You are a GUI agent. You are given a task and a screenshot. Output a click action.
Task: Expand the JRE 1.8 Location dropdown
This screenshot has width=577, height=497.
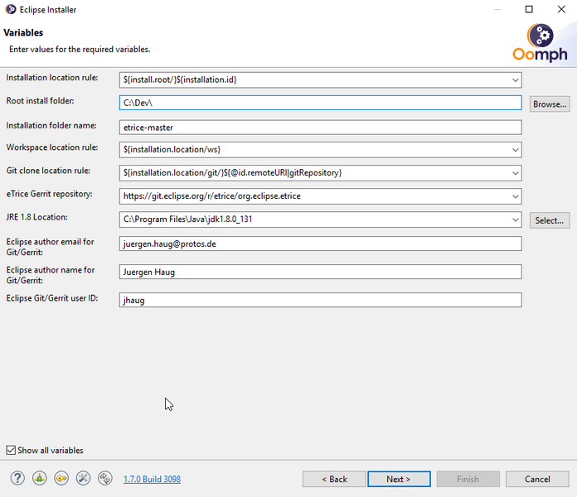[x=515, y=220]
